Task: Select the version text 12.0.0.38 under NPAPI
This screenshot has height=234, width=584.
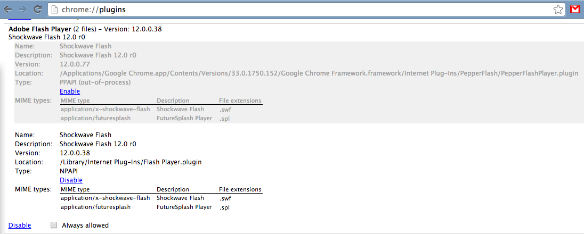Action: point(75,153)
